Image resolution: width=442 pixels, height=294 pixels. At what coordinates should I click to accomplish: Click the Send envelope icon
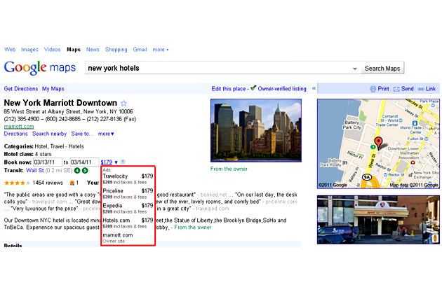(x=396, y=89)
